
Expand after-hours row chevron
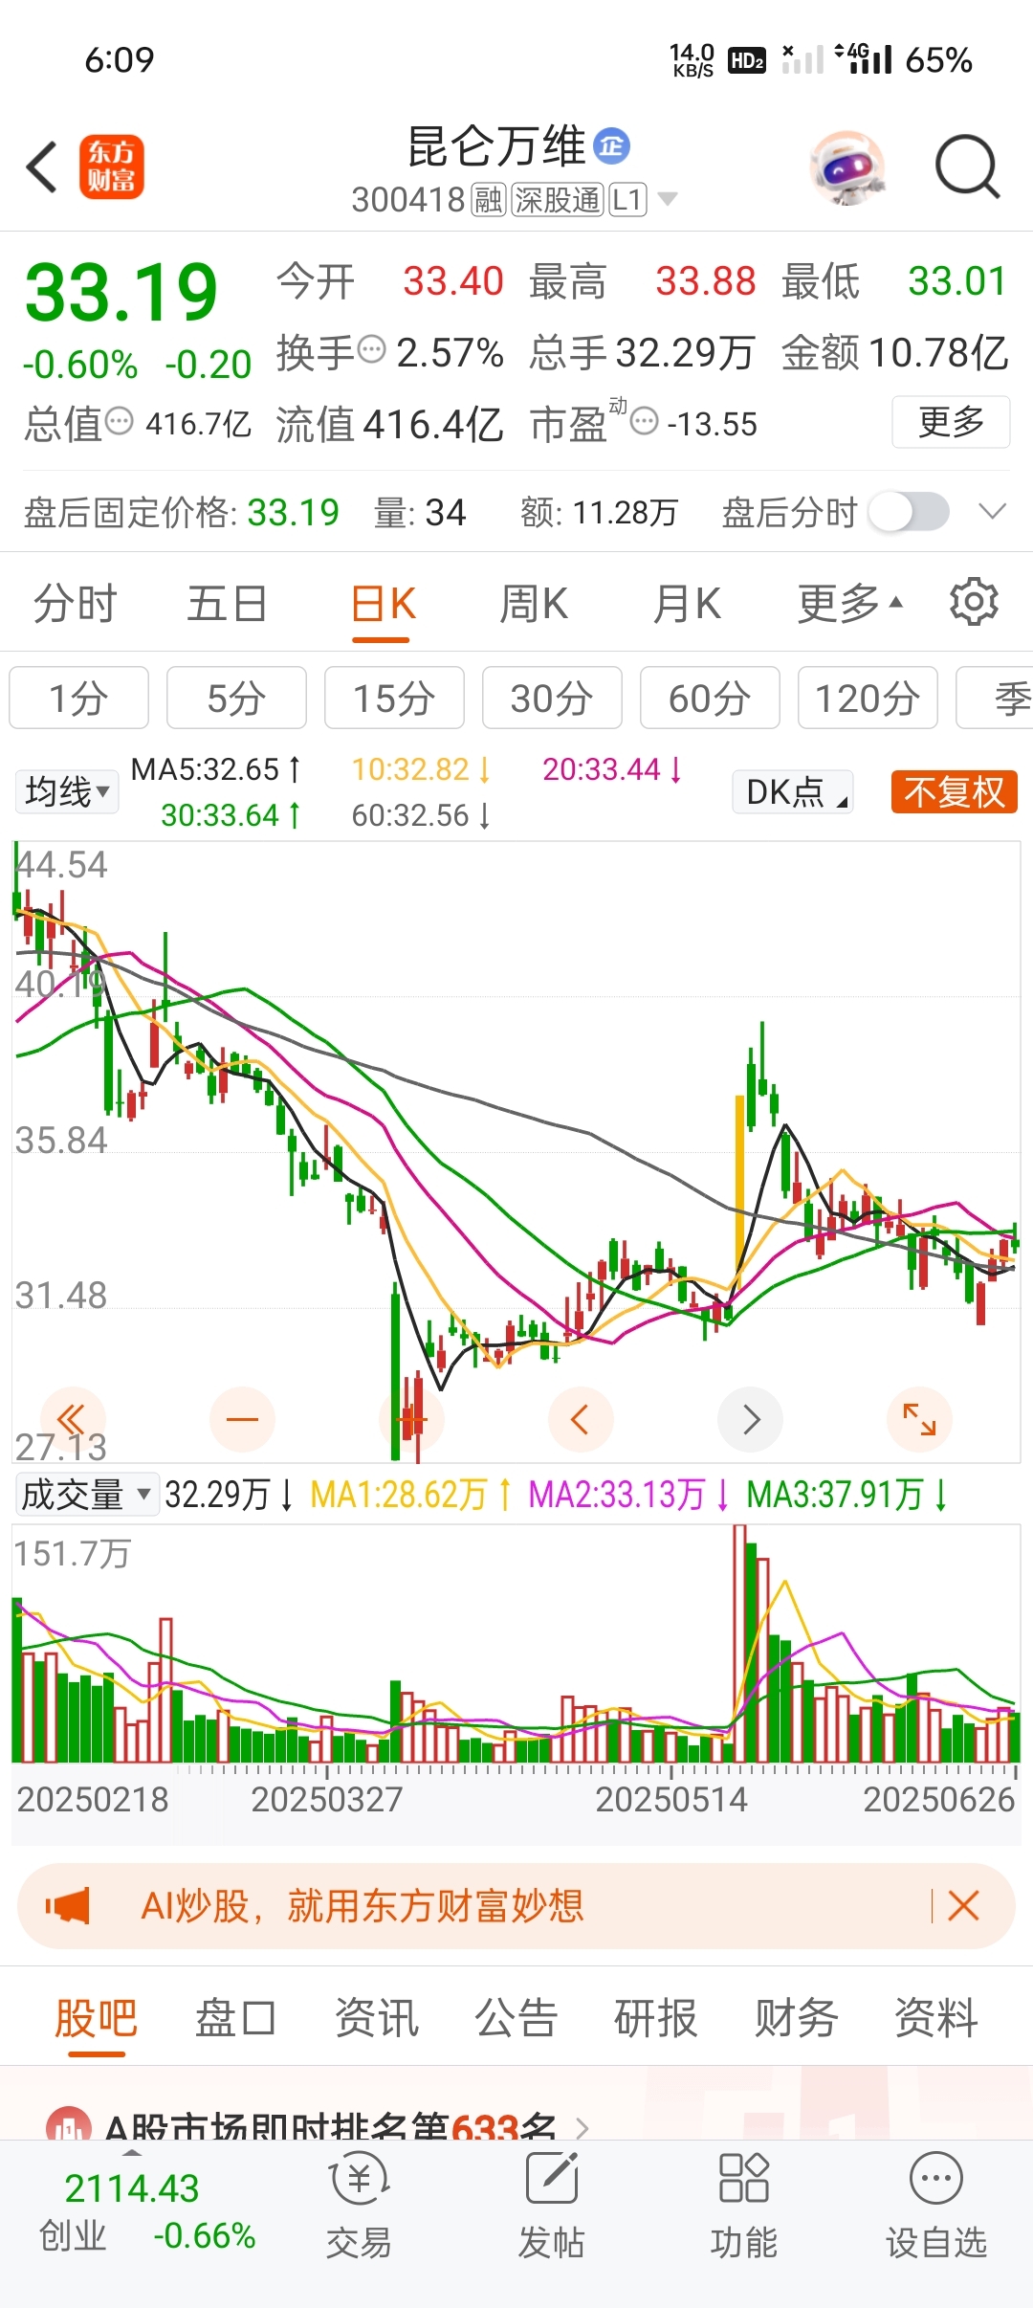(993, 512)
